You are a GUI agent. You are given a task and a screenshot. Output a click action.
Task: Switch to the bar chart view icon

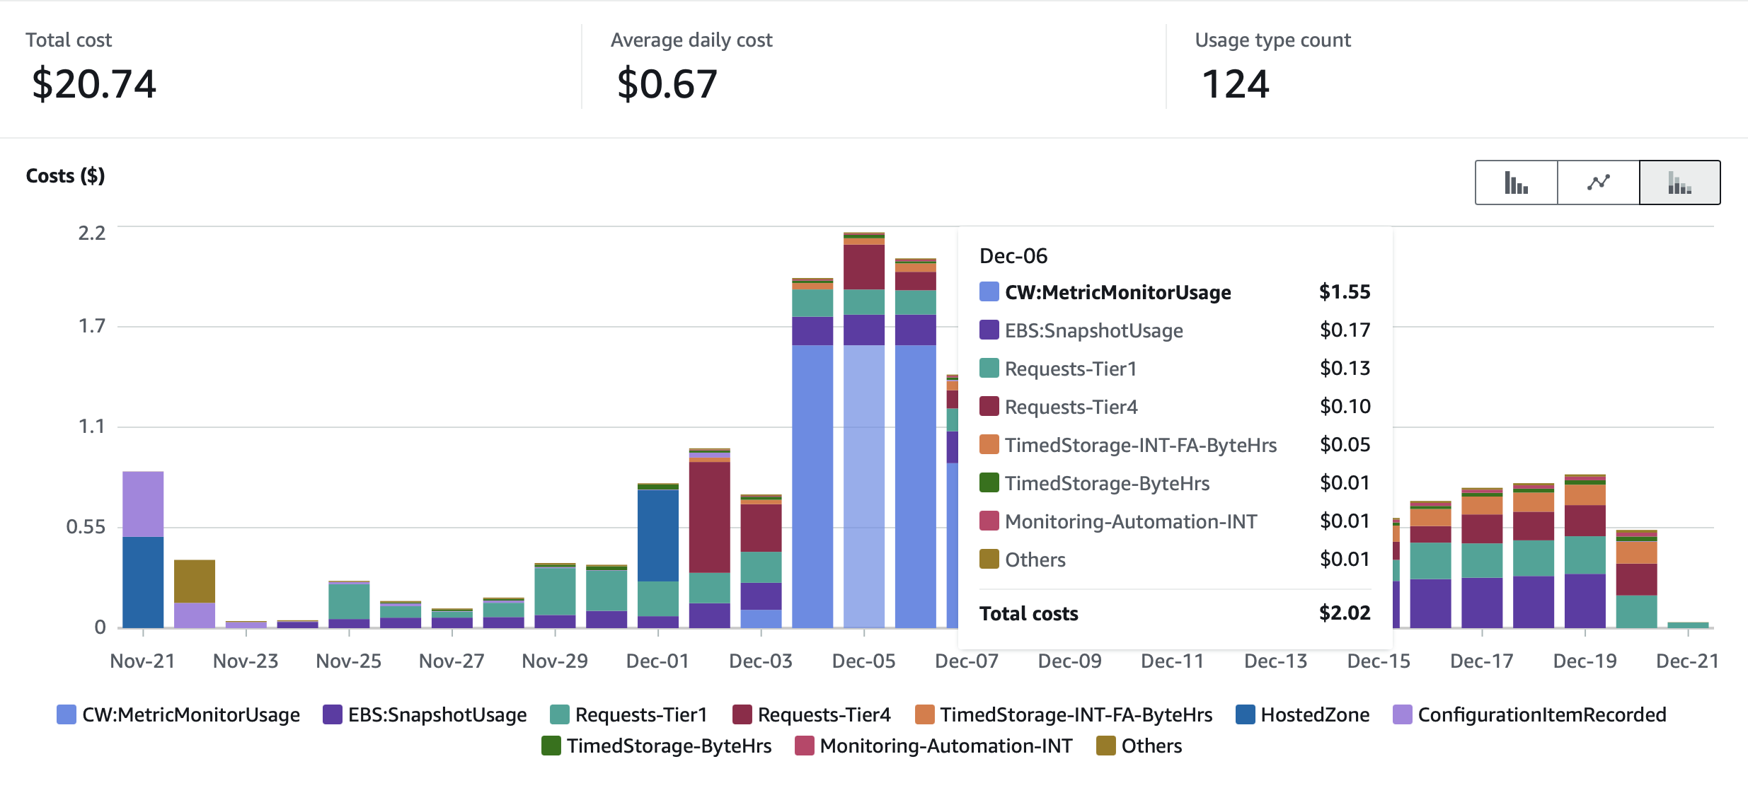click(1516, 182)
